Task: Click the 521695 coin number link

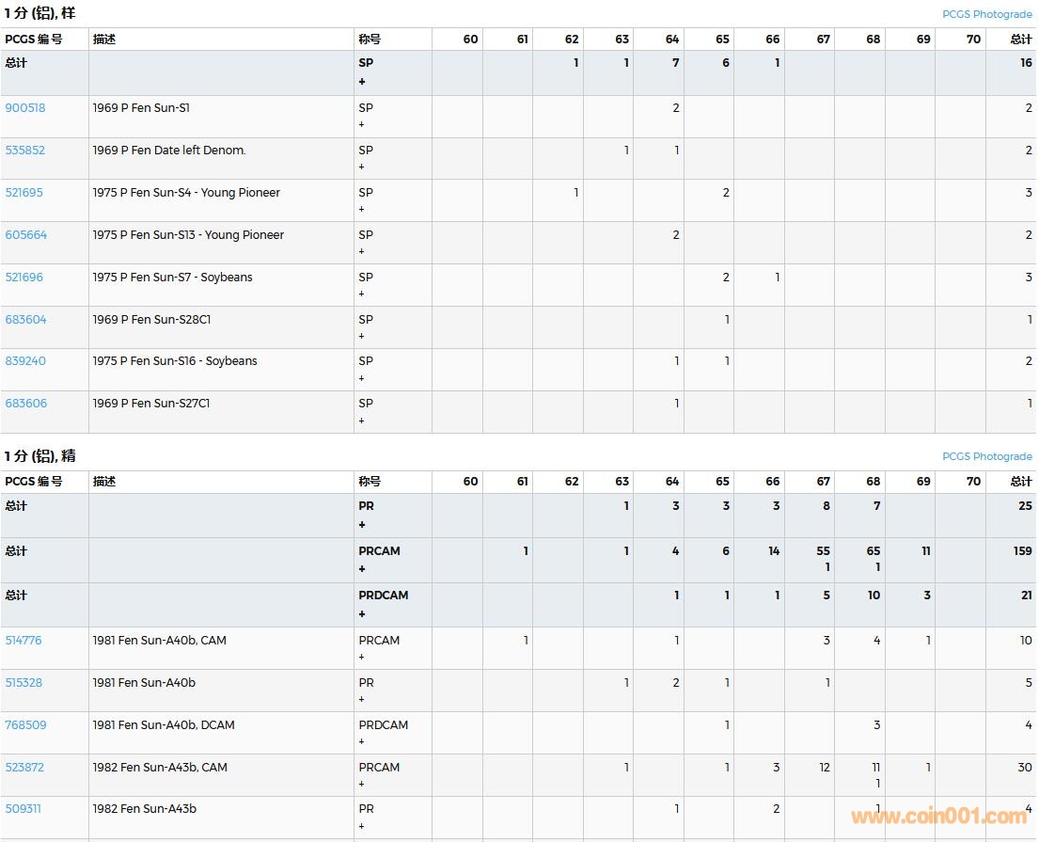Action: click(24, 193)
